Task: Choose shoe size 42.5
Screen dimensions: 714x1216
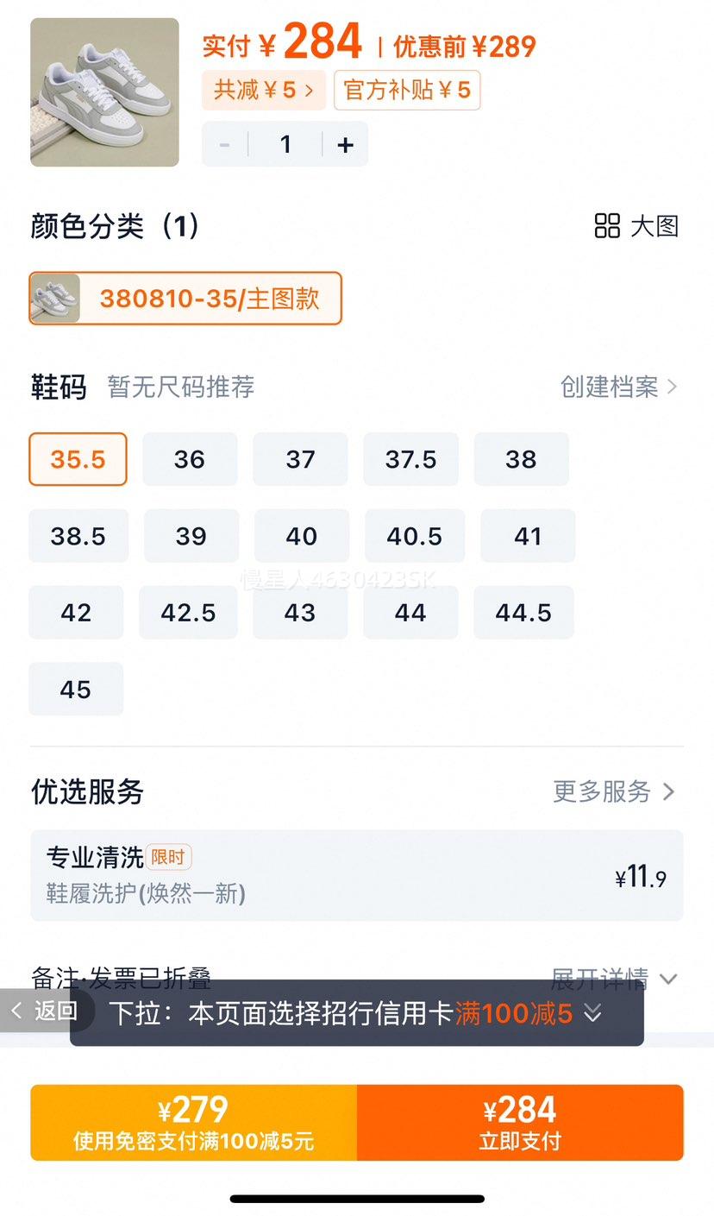Action: (188, 613)
